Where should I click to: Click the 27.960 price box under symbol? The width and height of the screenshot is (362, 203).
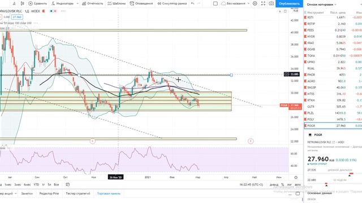tap(17, 17)
